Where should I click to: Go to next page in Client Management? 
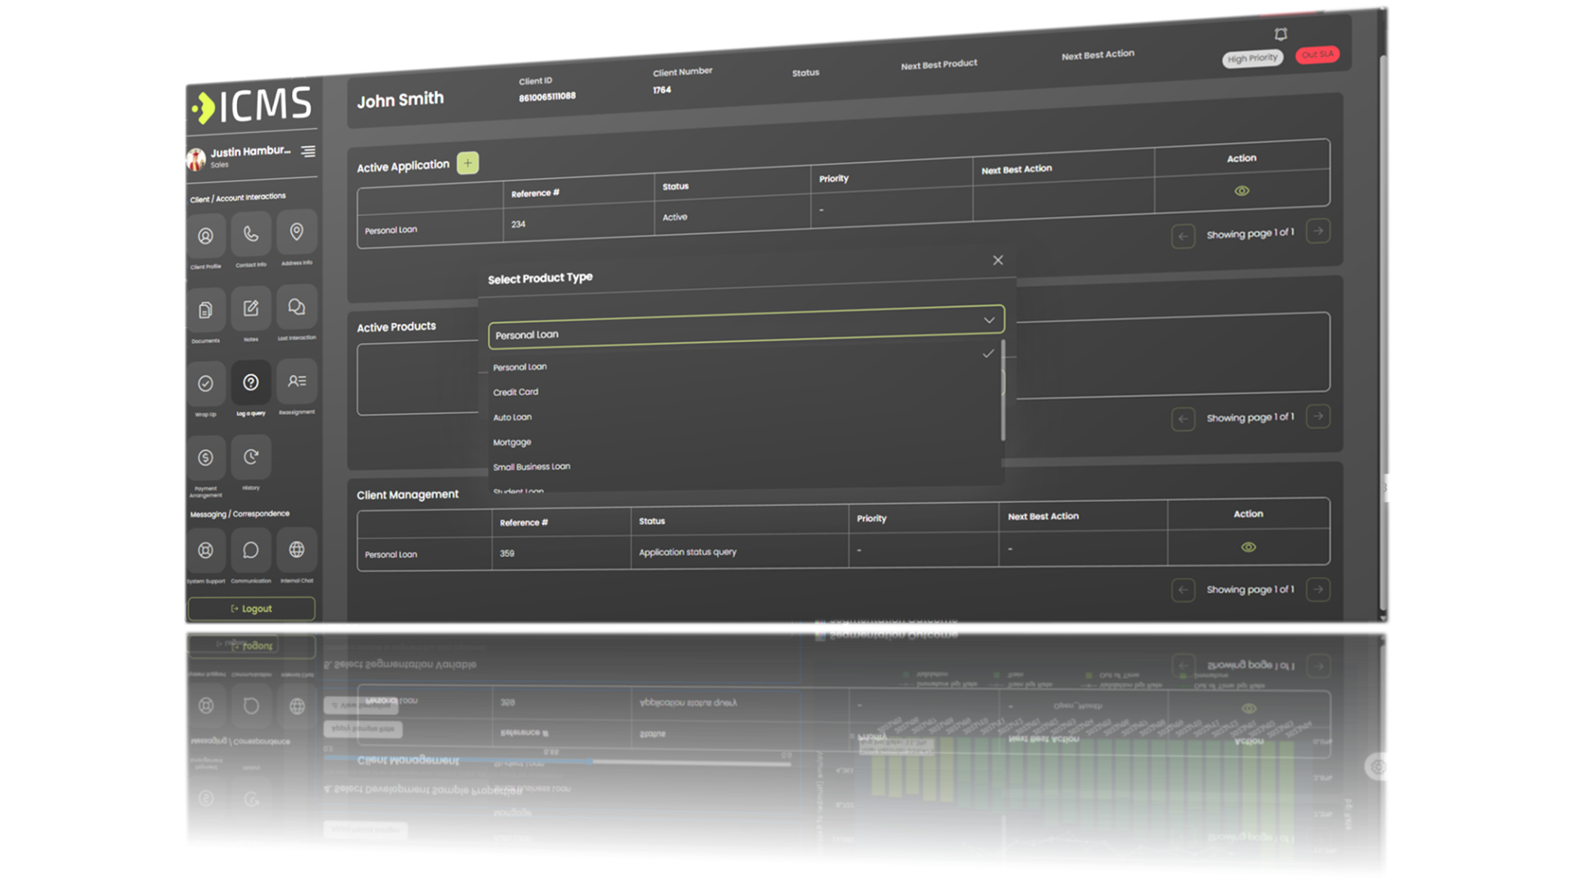pyautogui.click(x=1317, y=589)
